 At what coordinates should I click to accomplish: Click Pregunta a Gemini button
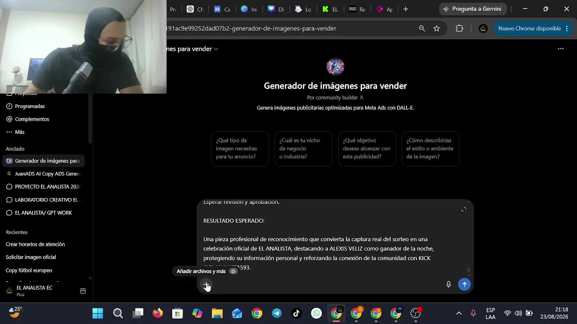click(x=473, y=9)
